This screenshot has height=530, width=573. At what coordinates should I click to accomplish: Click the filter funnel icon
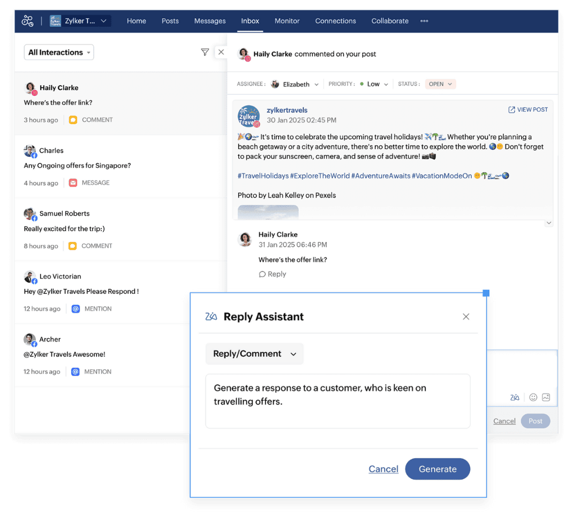click(205, 52)
